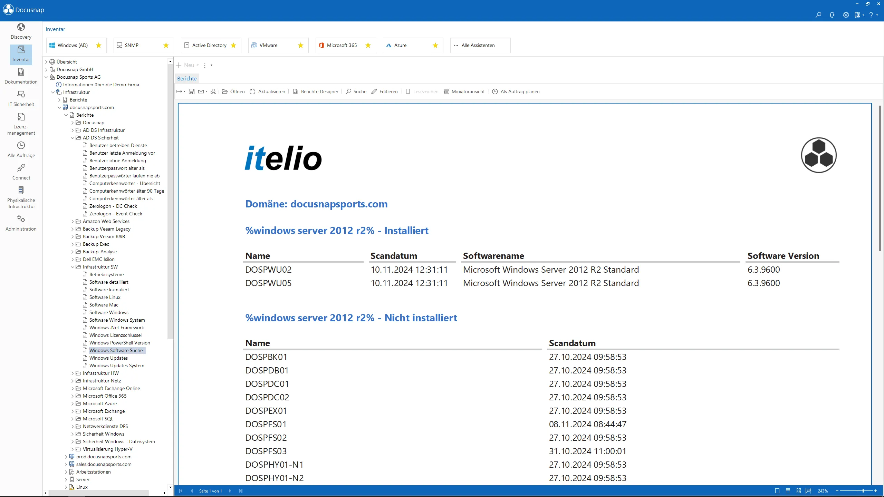
Task: Expand the Docusnap GmbH tree node
Action: pyautogui.click(x=46, y=69)
